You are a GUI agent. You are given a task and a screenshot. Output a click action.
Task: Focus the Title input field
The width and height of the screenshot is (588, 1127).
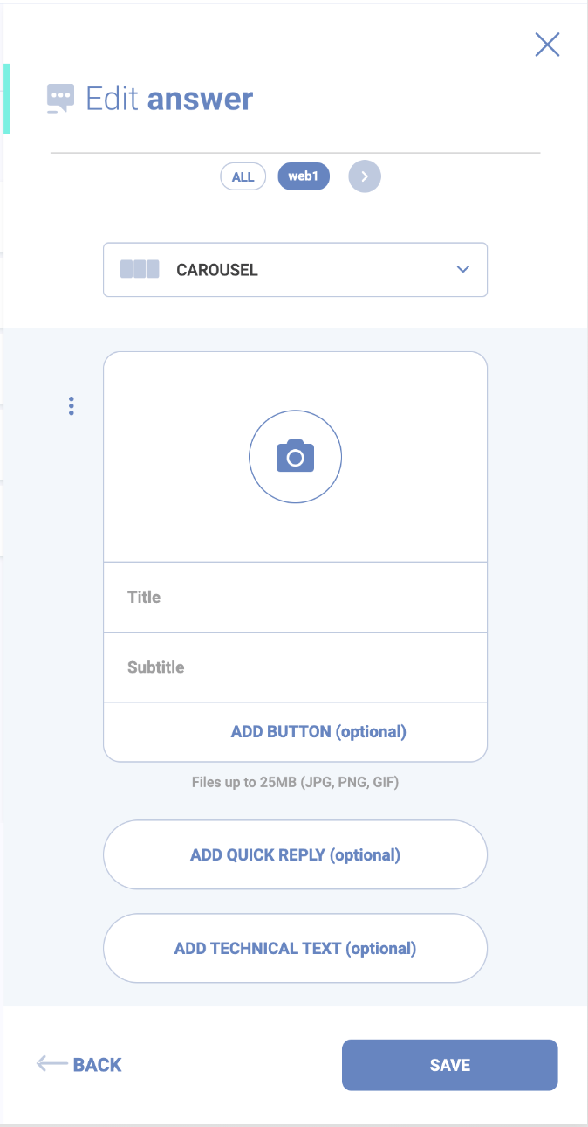295,598
